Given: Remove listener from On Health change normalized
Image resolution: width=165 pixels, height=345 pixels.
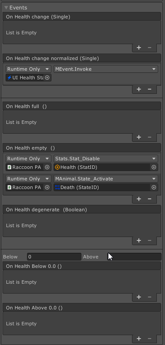Looking at the screenshot, I should click(x=150, y=89).
